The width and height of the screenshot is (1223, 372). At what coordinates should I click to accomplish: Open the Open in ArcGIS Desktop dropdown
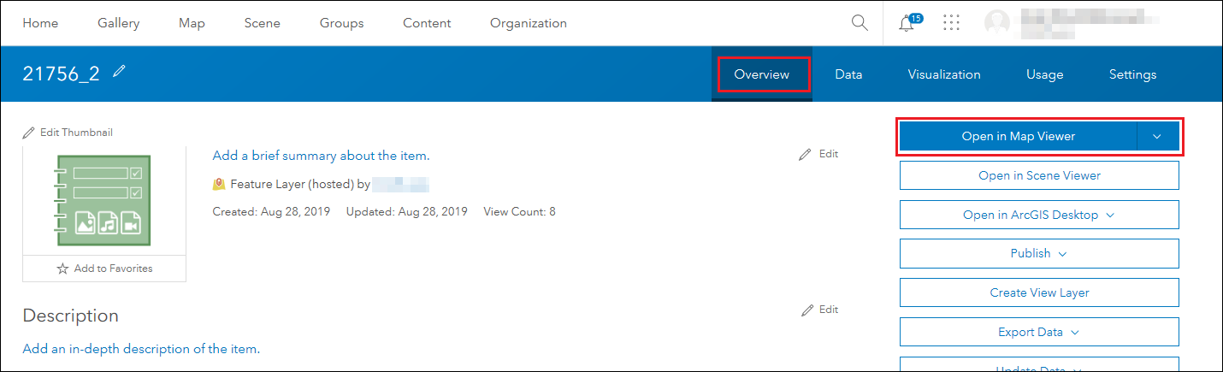[1110, 215]
